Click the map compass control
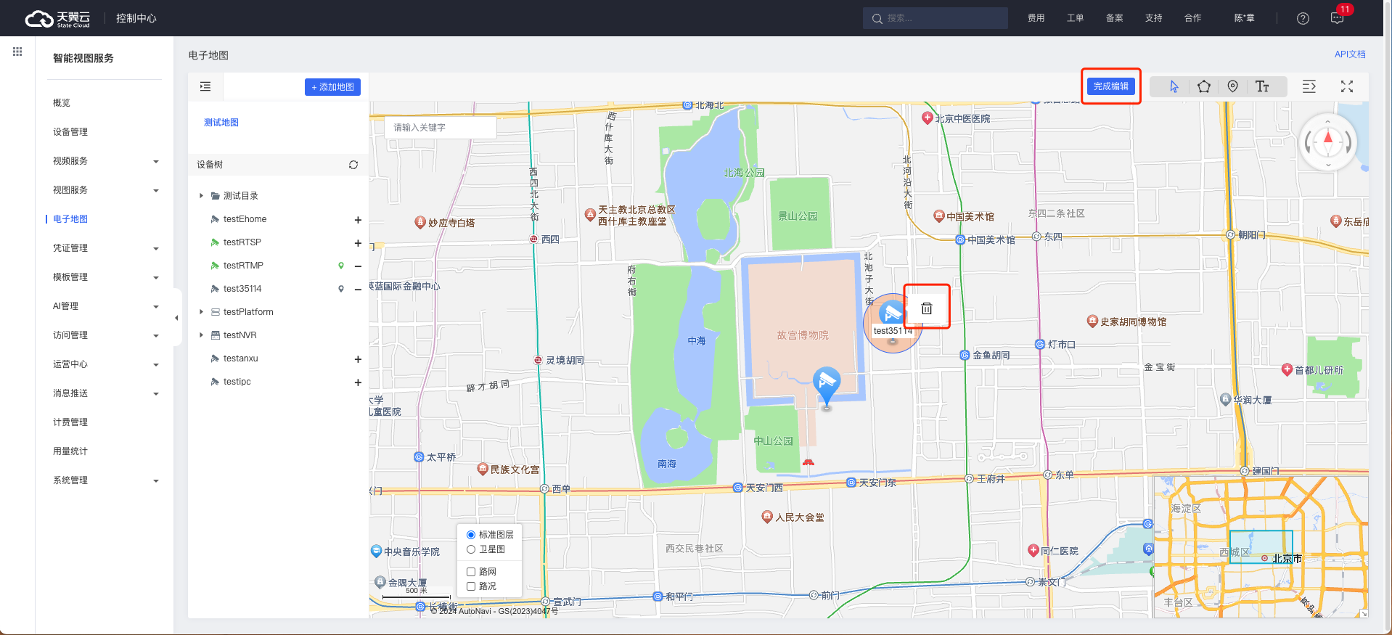 pyautogui.click(x=1328, y=142)
